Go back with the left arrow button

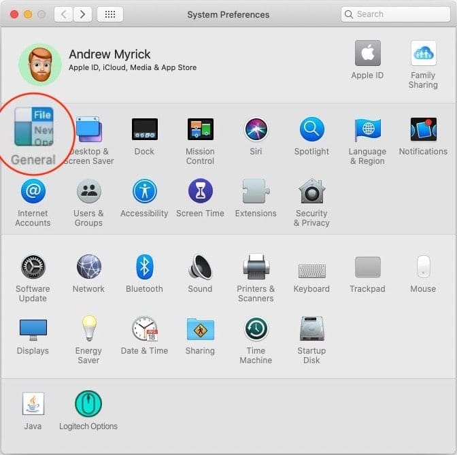(x=63, y=14)
